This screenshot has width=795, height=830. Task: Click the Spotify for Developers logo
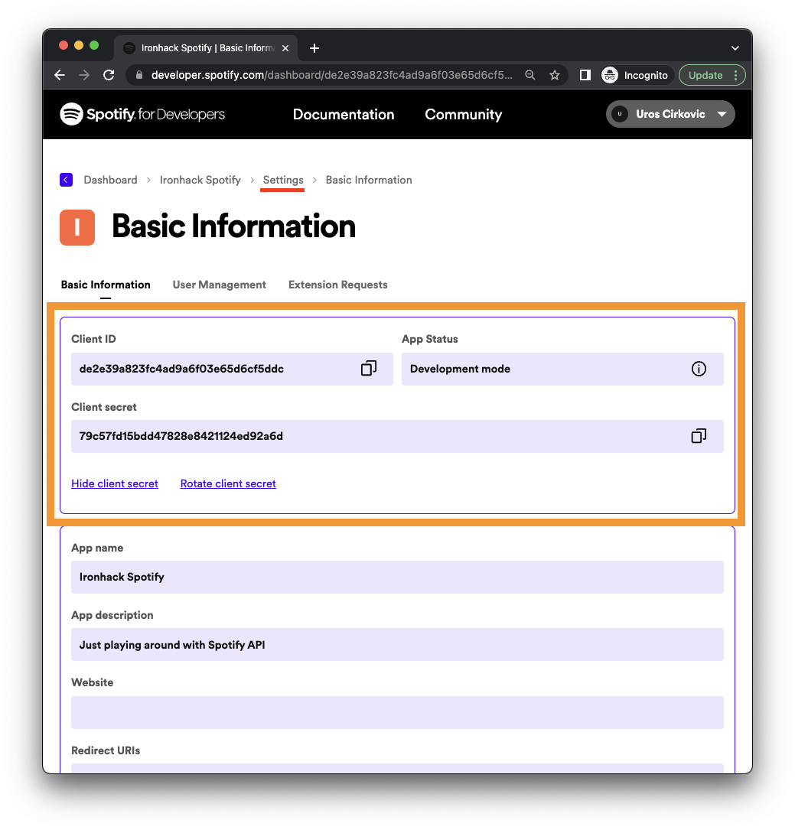point(142,114)
